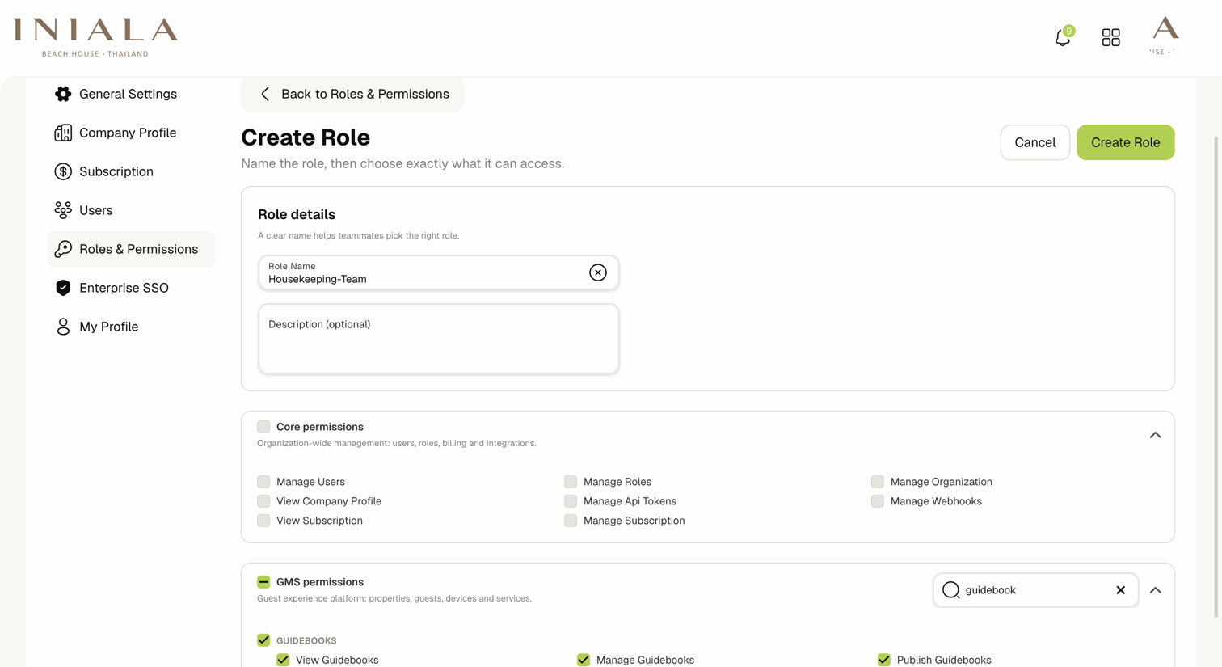The width and height of the screenshot is (1222, 667).
Task: Go back to Roles & Permissions
Action: click(x=352, y=94)
